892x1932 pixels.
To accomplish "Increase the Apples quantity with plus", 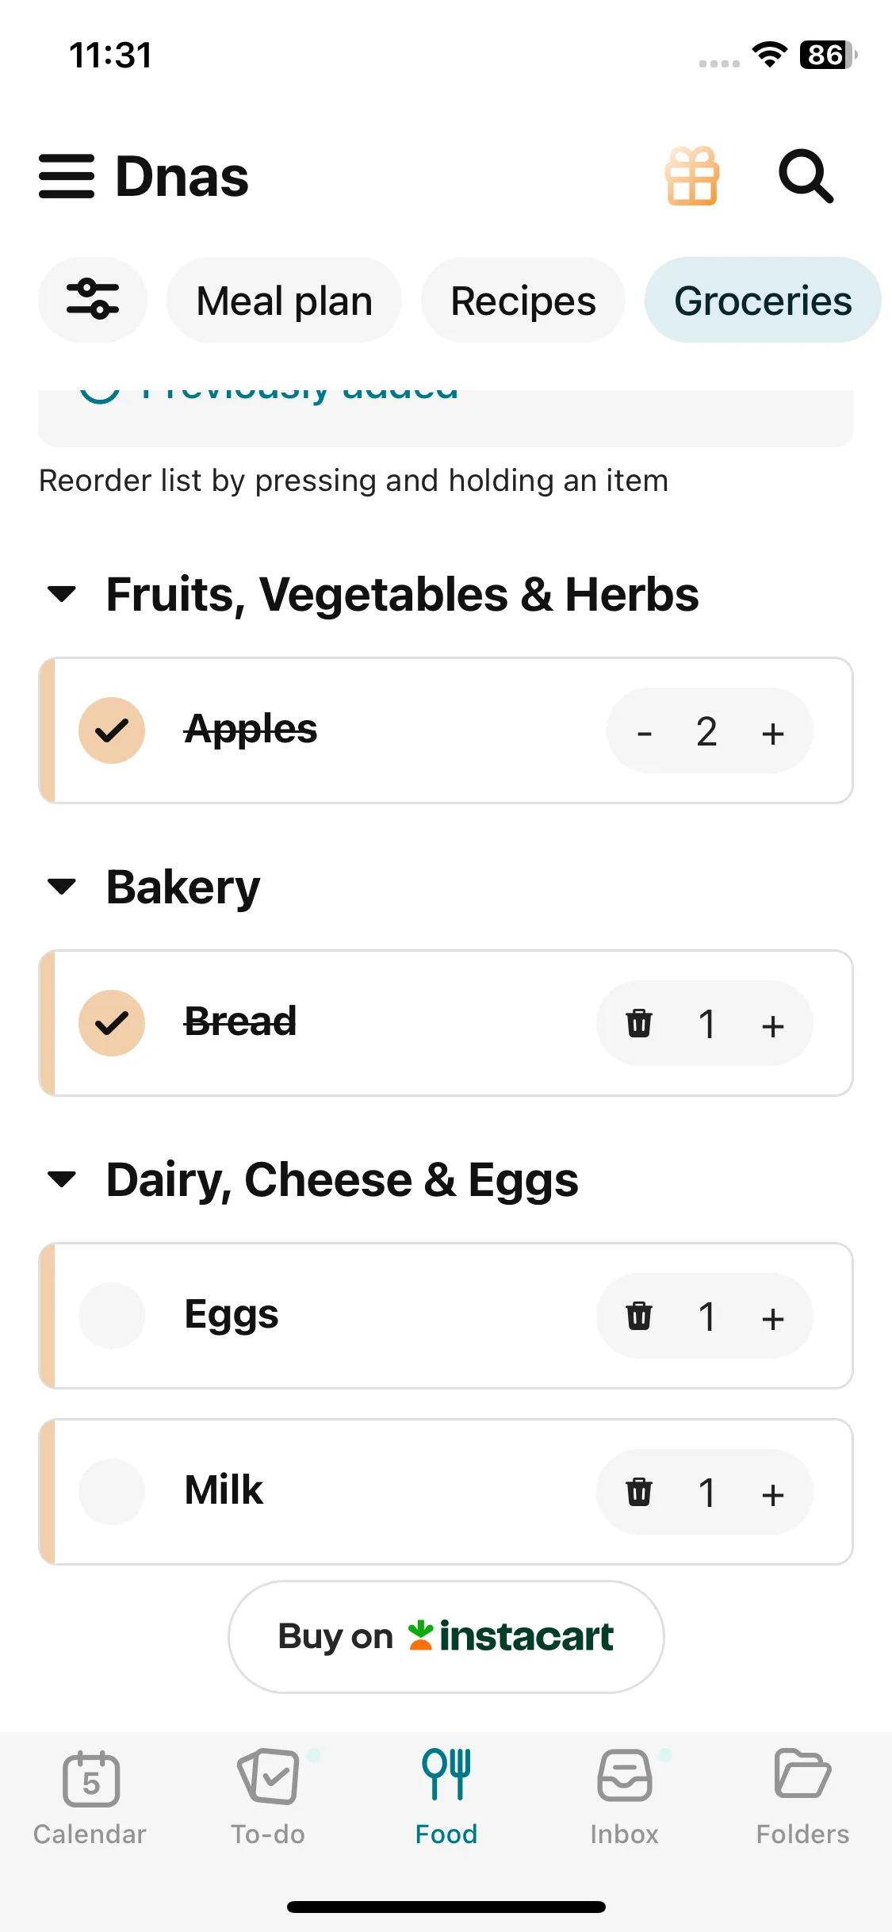I will pos(772,732).
